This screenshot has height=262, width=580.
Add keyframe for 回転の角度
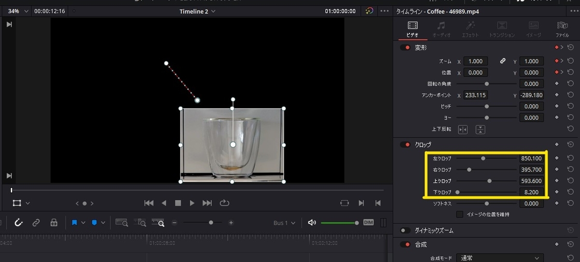(556, 84)
